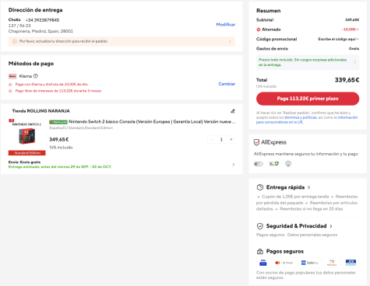
Task: Click the Gastos de envío Gratis value
Action: point(354,49)
